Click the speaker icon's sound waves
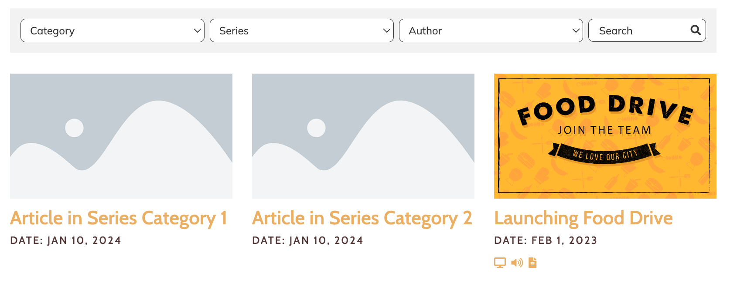The width and height of the screenshot is (730, 284). tap(519, 262)
